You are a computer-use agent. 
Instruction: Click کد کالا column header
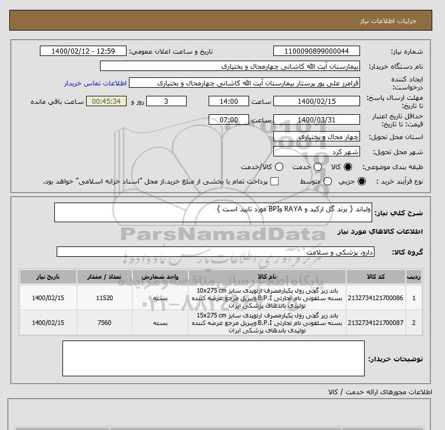[x=376, y=276]
